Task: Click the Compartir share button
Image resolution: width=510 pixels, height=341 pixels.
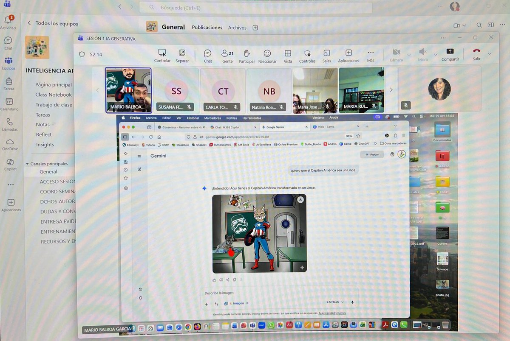Action: pyautogui.click(x=450, y=54)
